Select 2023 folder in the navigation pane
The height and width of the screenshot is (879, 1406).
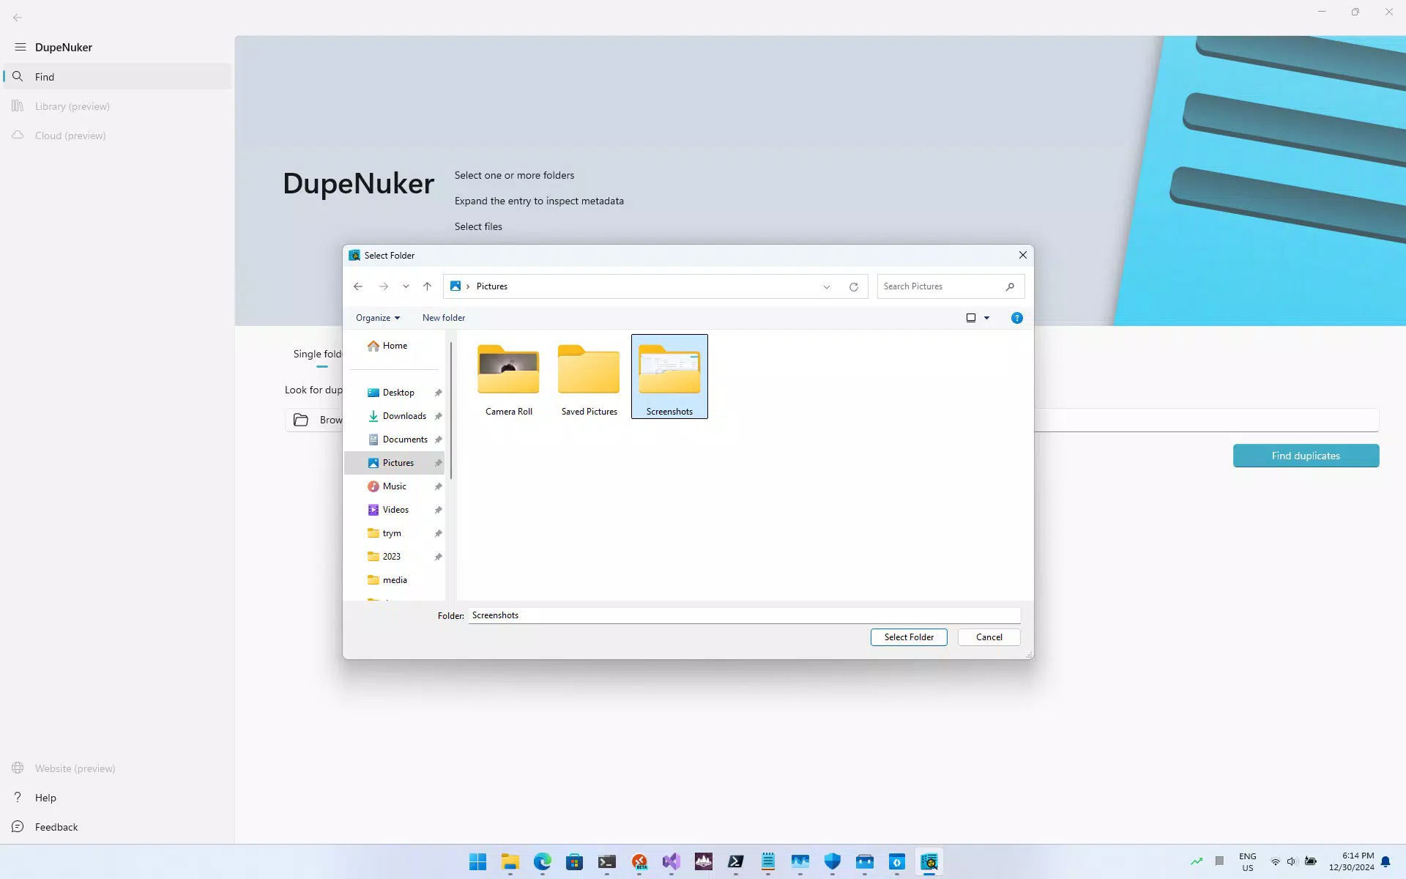[x=395, y=557]
